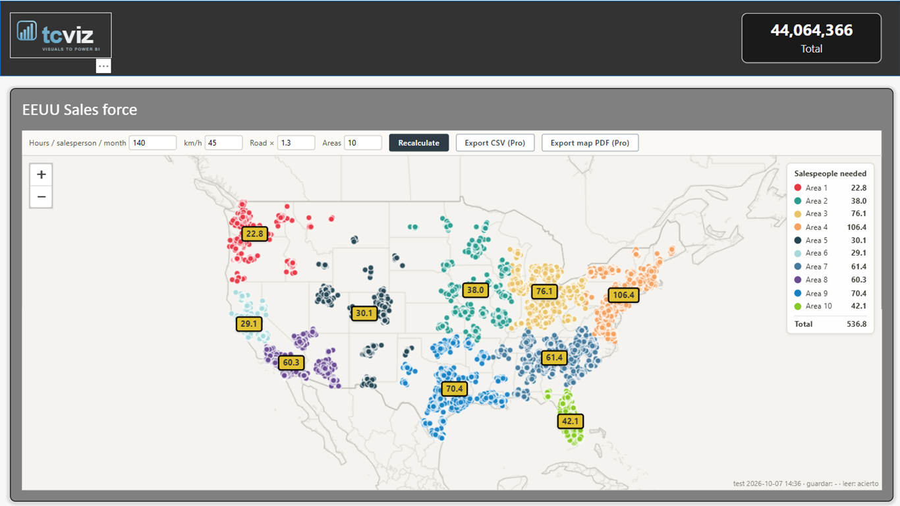Click the Area 10 legend label

click(x=819, y=306)
